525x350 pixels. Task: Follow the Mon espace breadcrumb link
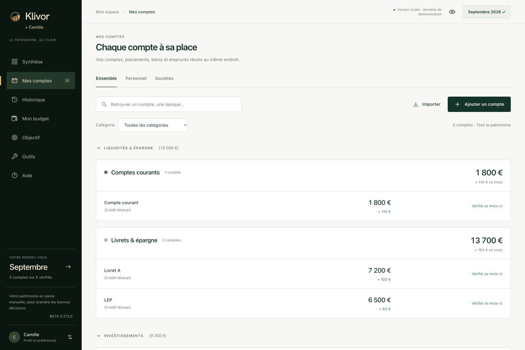coord(107,12)
